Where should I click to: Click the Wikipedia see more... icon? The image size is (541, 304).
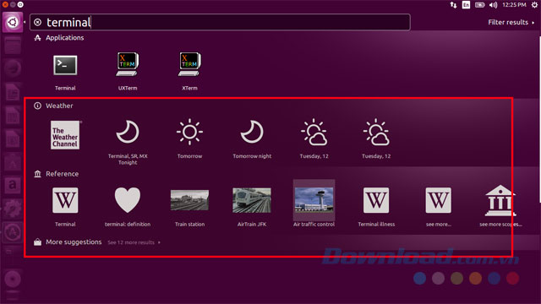pos(438,200)
